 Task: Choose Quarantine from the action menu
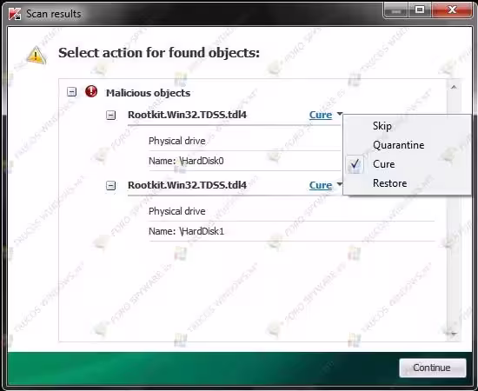(407, 145)
